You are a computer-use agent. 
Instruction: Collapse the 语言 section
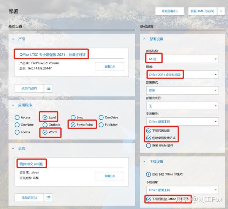tap(13, 148)
